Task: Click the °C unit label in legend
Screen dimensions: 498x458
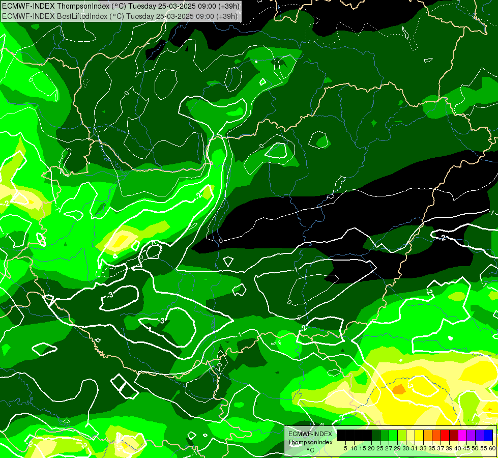Action: tap(310, 450)
